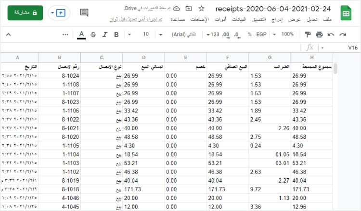This screenshot has width=361, height=211.
Task: Expand the name box dropdown arrow
Action: click(322, 48)
